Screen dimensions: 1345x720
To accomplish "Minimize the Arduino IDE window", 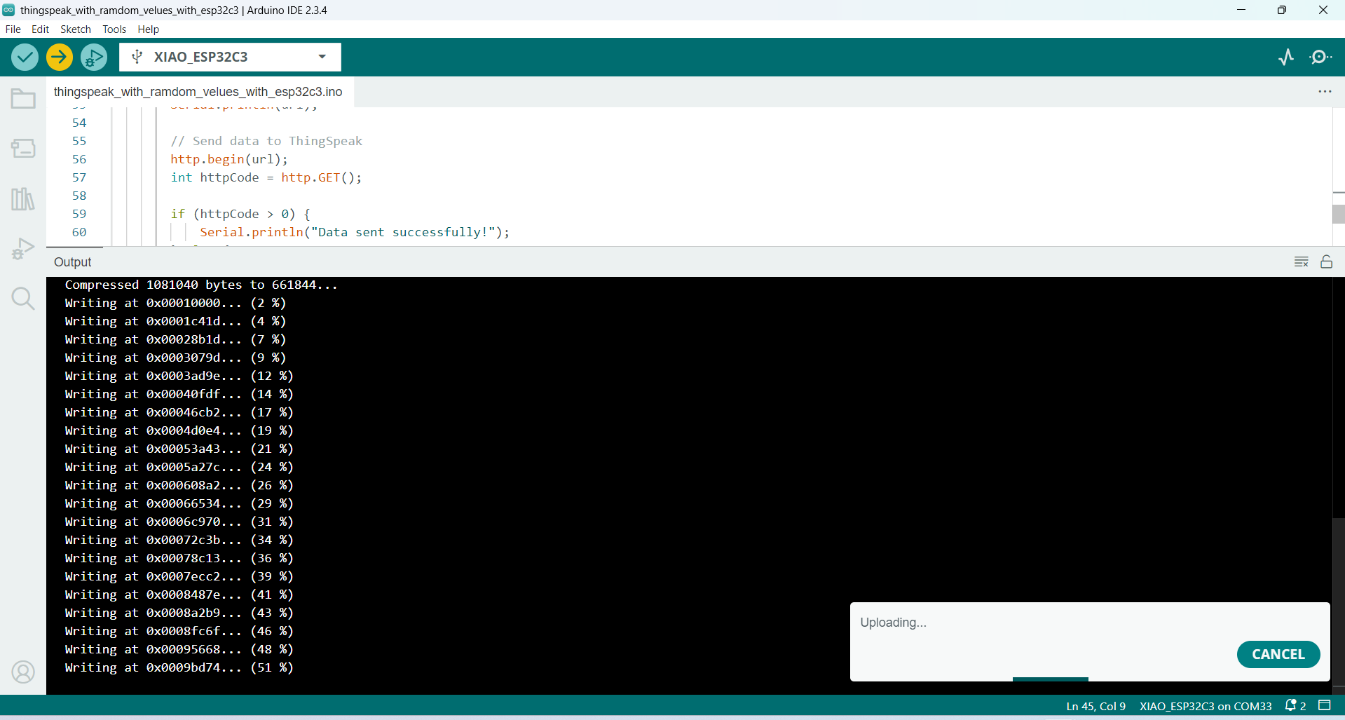I will pos(1241,10).
